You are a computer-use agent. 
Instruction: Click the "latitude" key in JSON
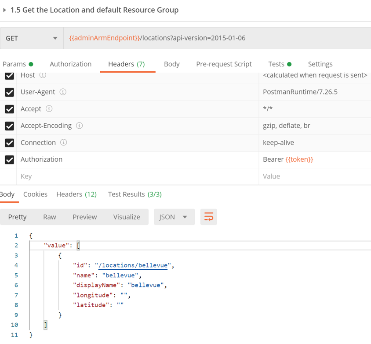(91, 305)
